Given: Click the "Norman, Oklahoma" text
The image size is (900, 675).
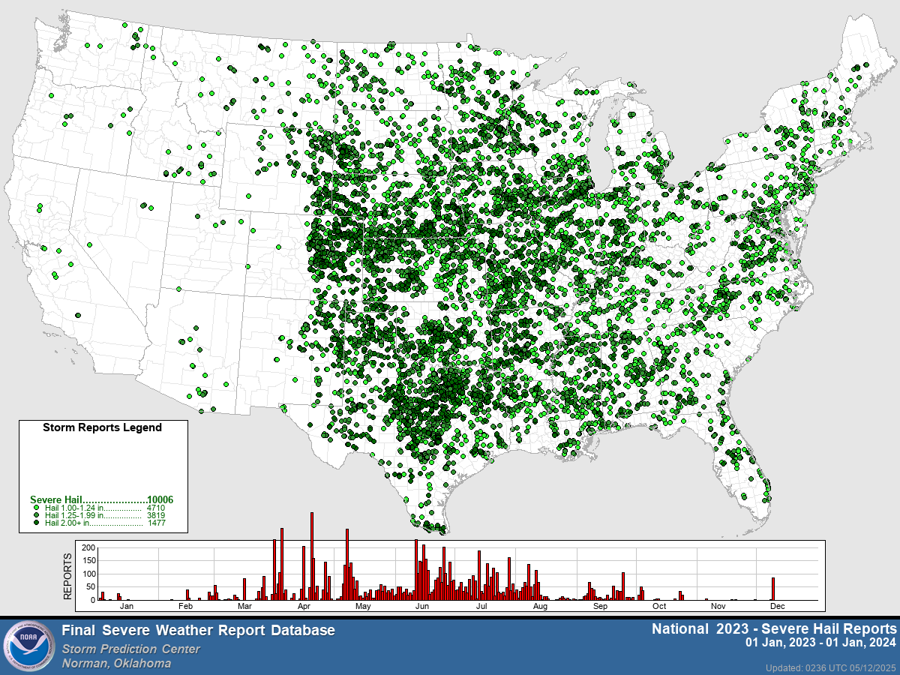Looking at the screenshot, I should click(116, 663).
